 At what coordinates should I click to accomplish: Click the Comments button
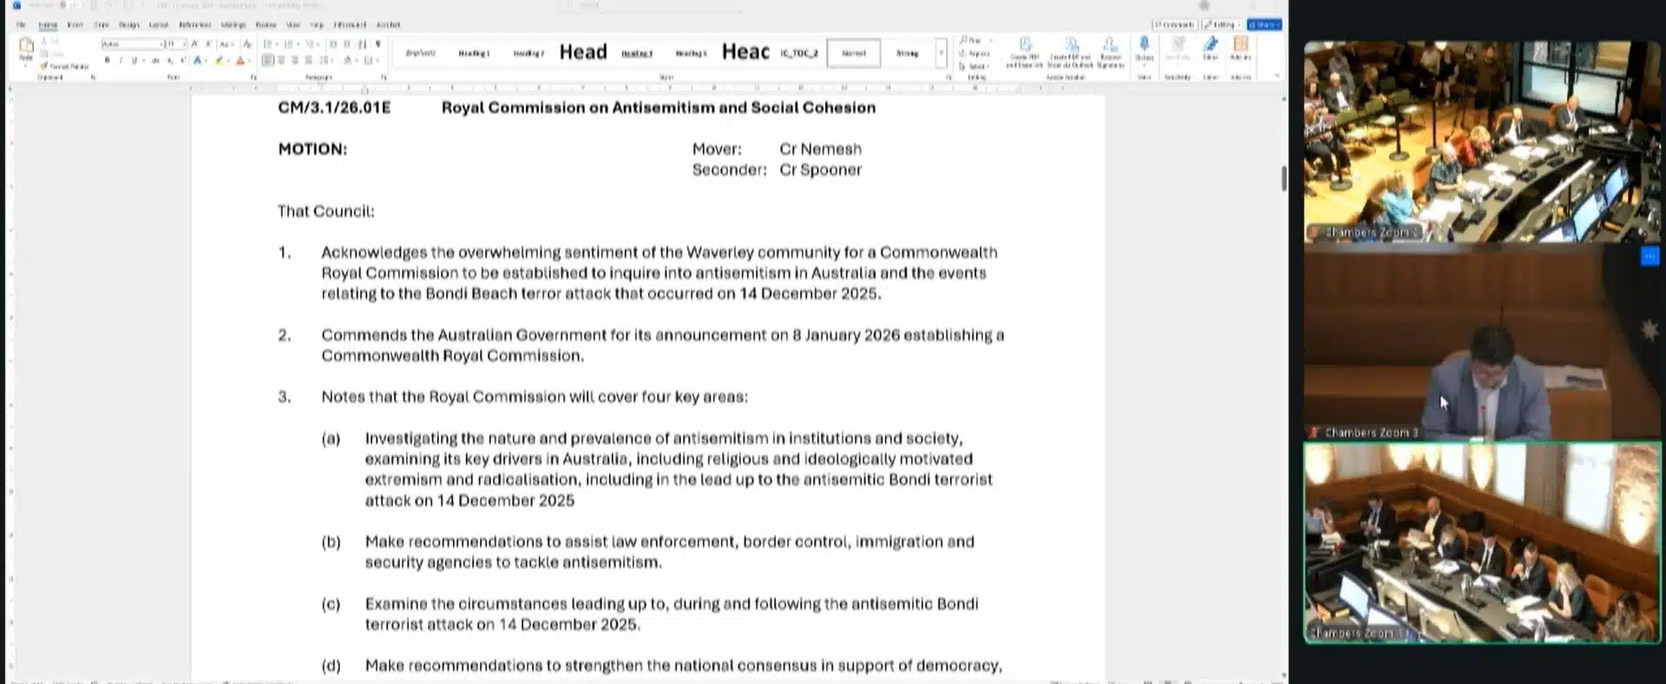point(1174,24)
